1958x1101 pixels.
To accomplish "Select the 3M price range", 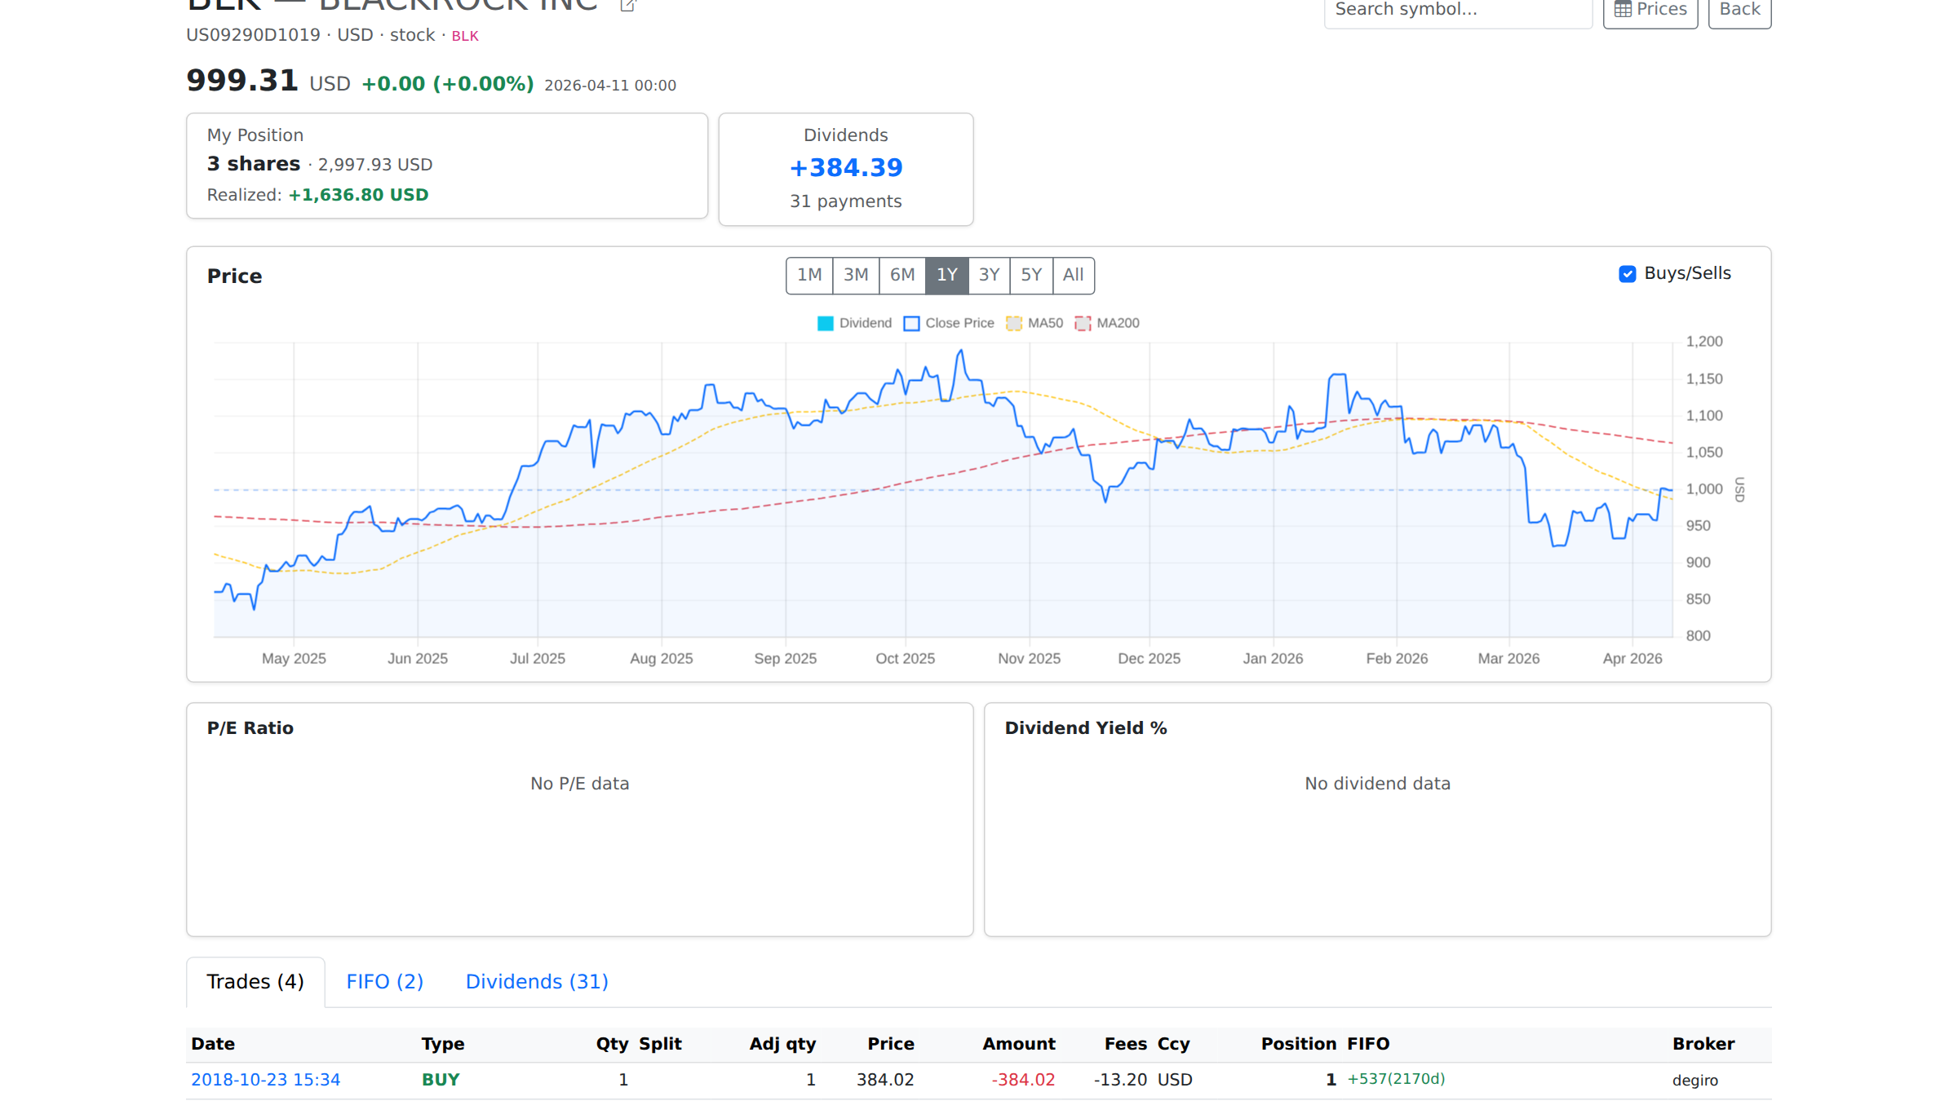I will 856,275.
